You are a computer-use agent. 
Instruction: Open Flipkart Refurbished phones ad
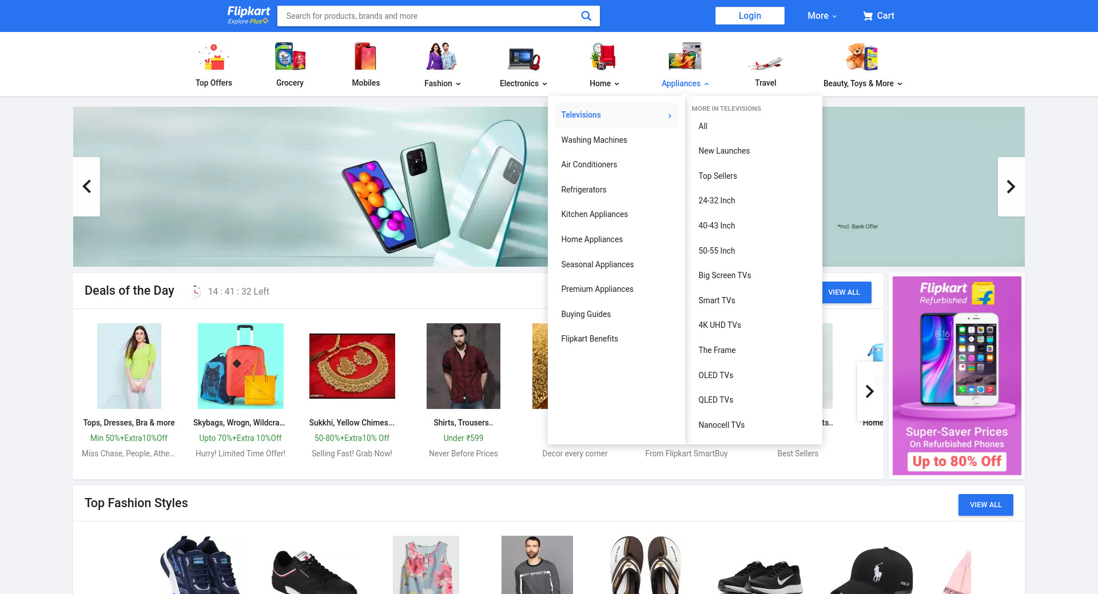click(957, 376)
